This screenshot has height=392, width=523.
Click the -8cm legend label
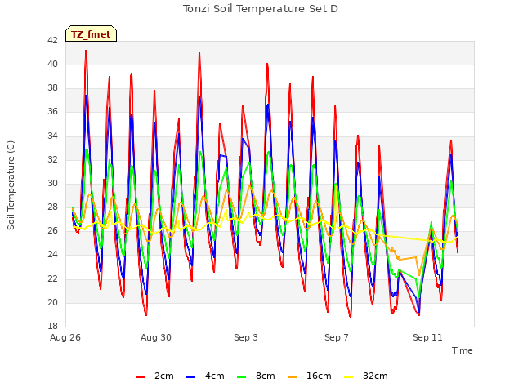[x=264, y=376]
